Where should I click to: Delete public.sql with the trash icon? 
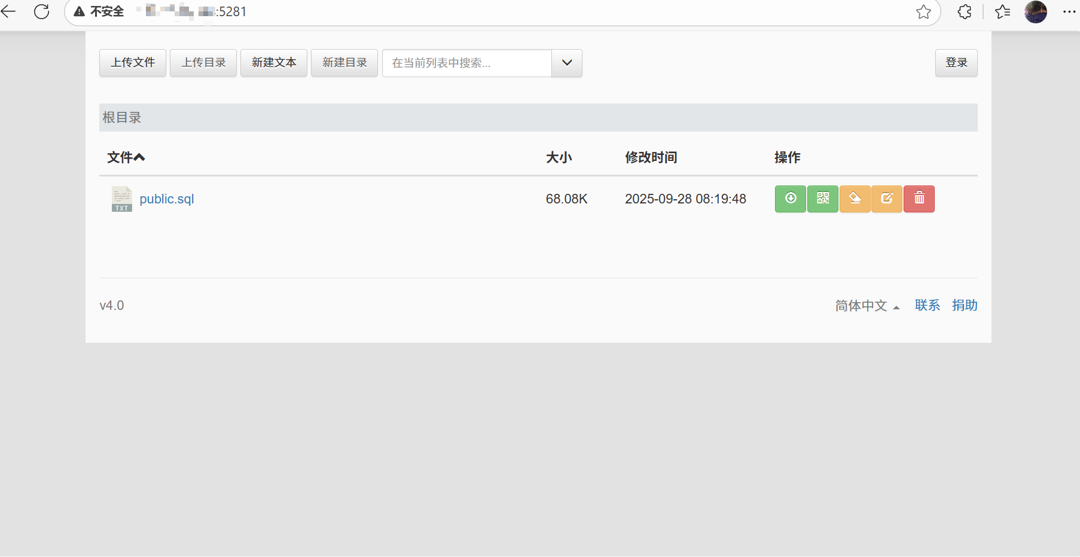coord(919,199)
